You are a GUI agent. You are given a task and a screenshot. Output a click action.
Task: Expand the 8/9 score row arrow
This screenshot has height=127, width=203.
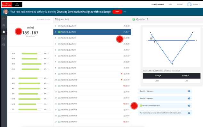tap(49, 89)
